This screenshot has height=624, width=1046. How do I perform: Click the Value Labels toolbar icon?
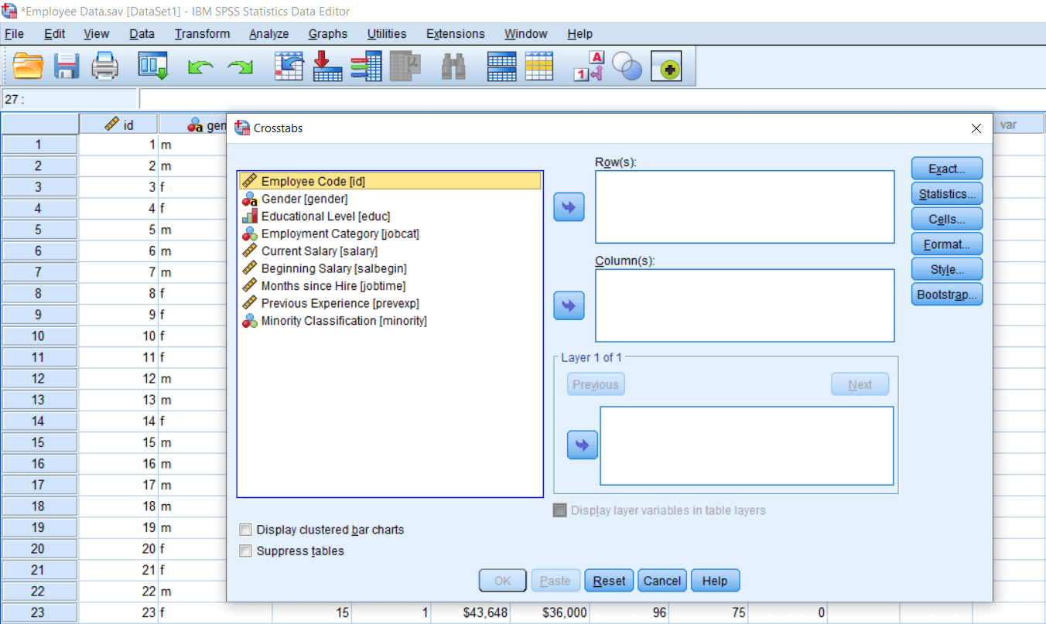[589, 66]
